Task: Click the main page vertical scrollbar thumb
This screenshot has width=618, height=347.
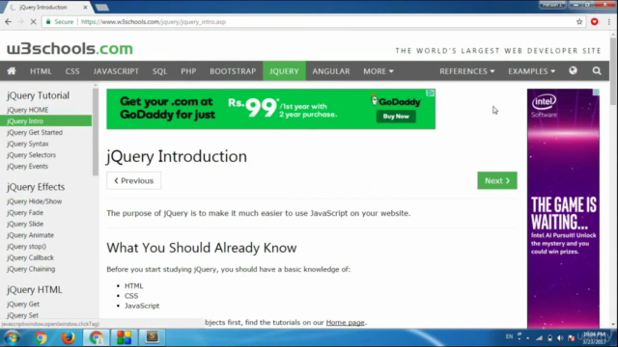Action: click(x=613, y=70)
